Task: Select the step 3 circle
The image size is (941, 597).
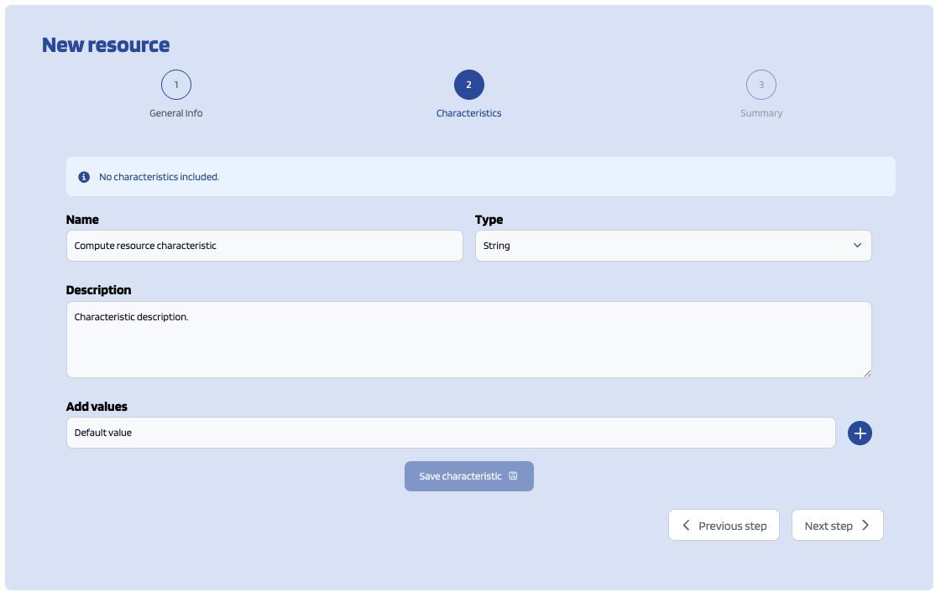Action: (761, 85)
